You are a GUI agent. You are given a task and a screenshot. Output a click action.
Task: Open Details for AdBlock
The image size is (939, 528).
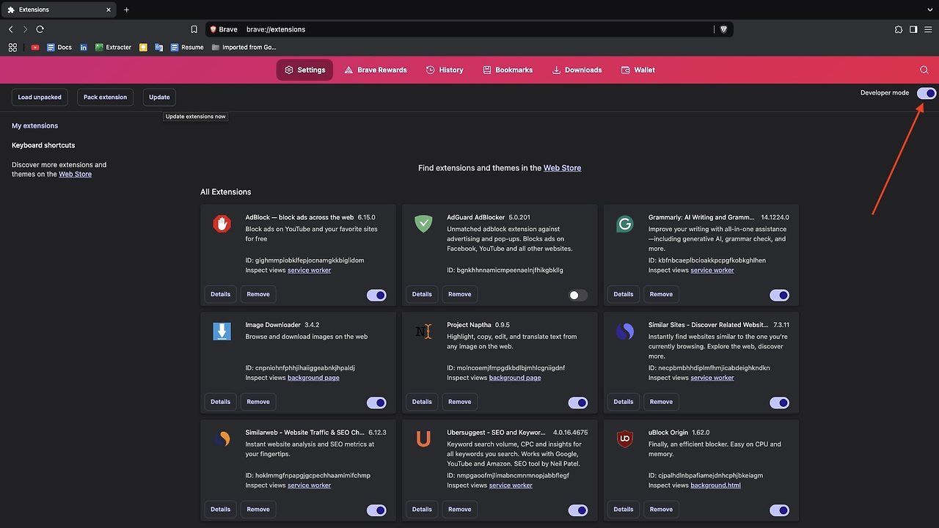(x=220, y=294)
